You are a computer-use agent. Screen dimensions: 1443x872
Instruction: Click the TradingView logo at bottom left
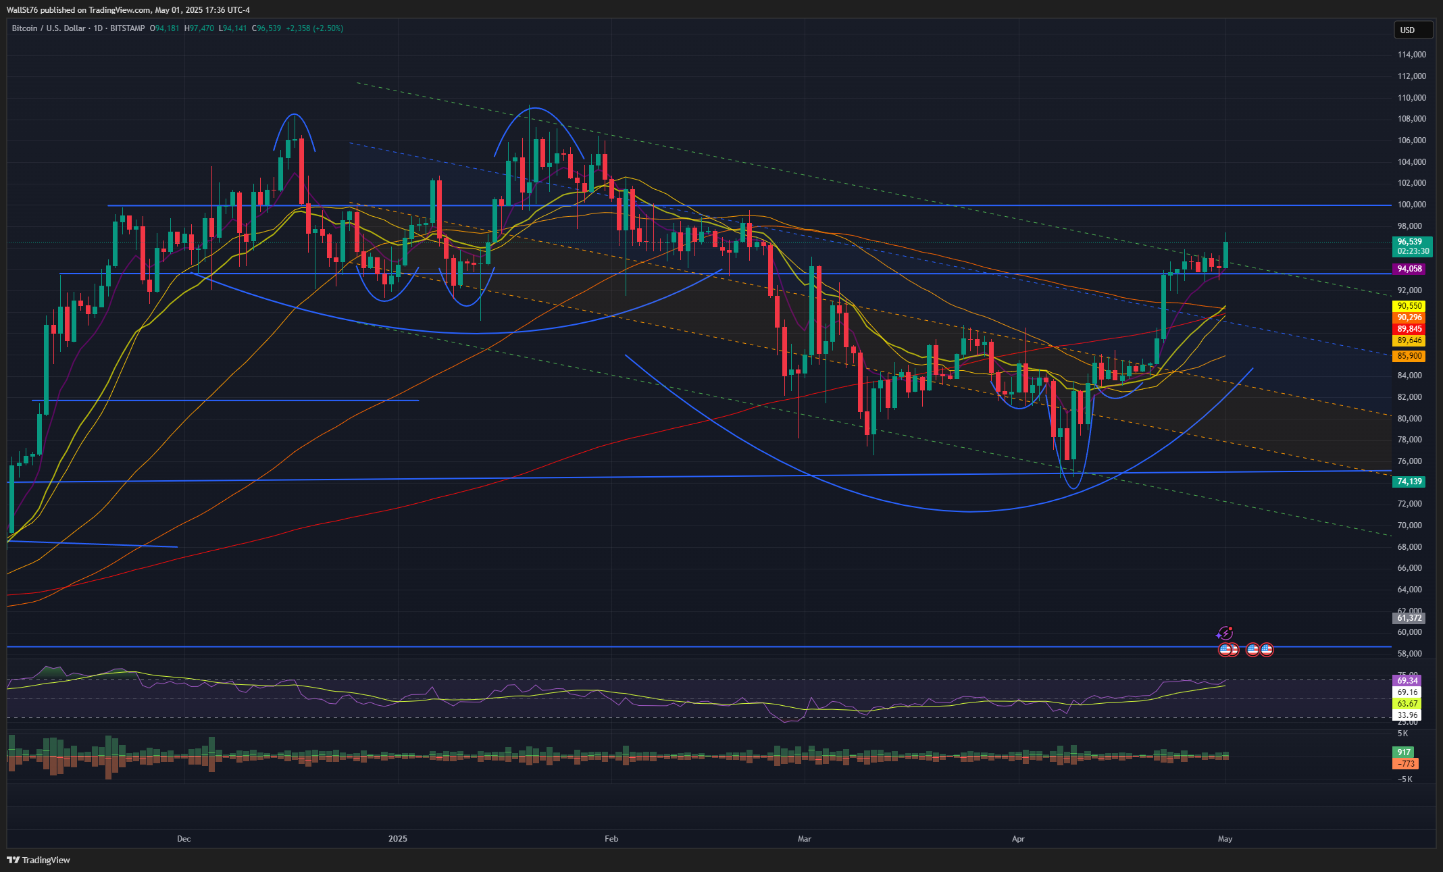[x=39, y=860]
